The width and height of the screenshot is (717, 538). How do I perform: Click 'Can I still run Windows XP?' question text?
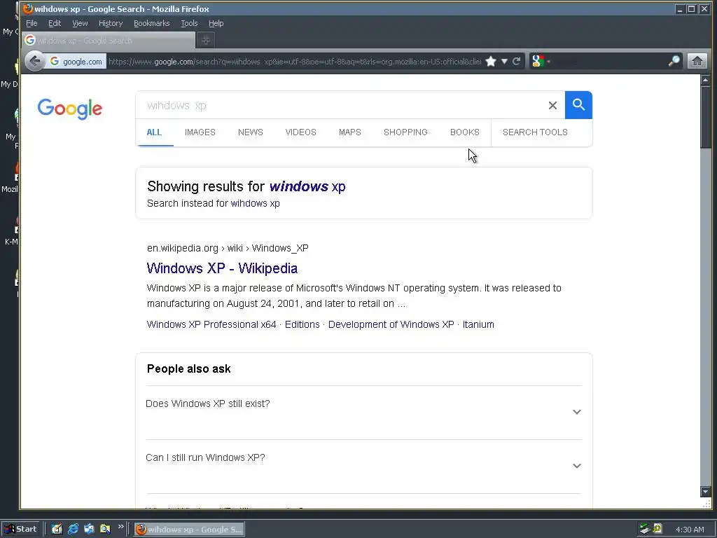205,457
